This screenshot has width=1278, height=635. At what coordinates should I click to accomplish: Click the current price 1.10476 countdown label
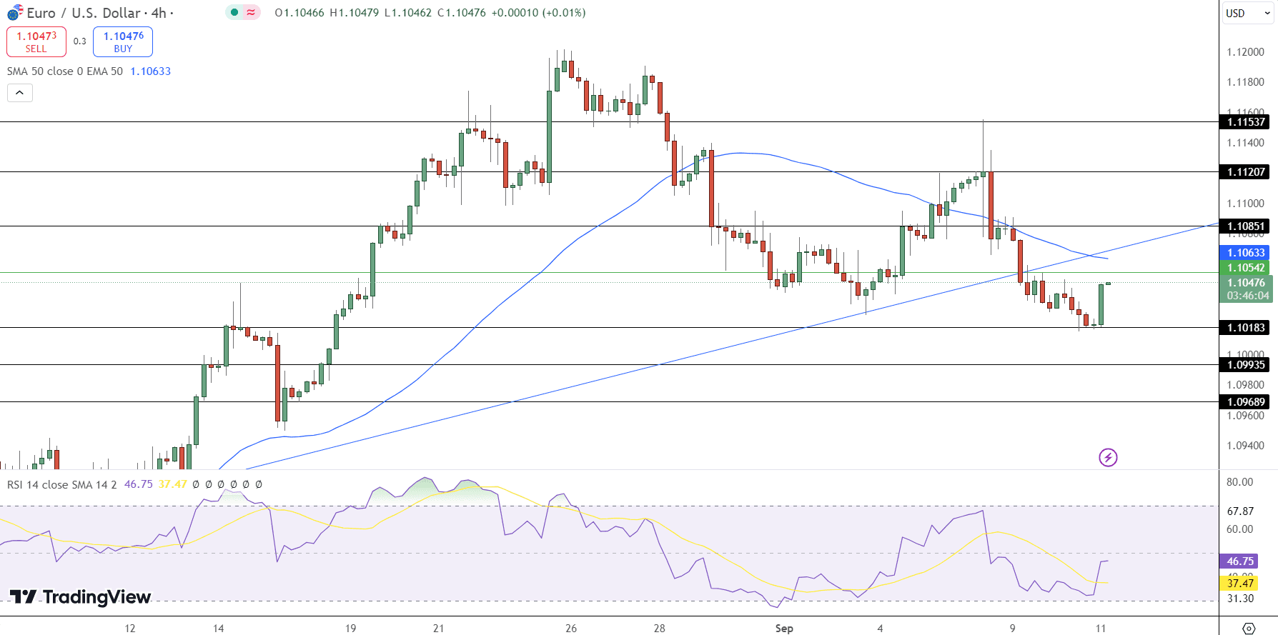click(1246, 289)
